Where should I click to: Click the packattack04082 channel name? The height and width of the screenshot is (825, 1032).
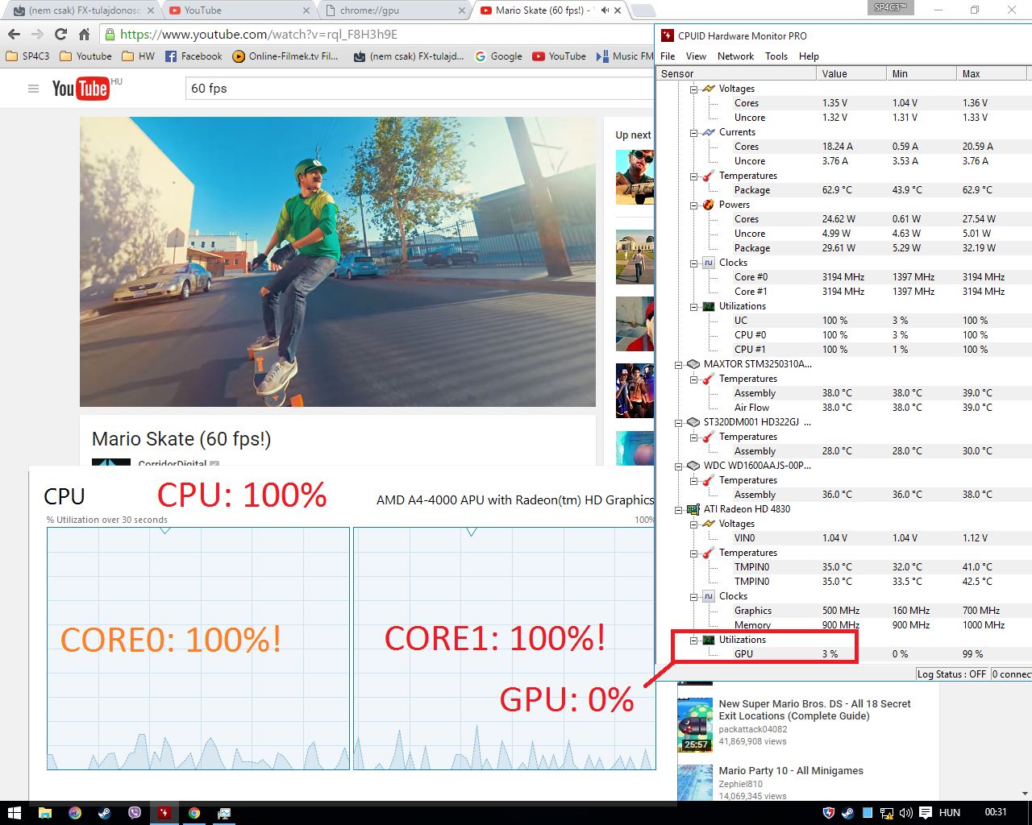pyautogui.click(x=753, y=729)
